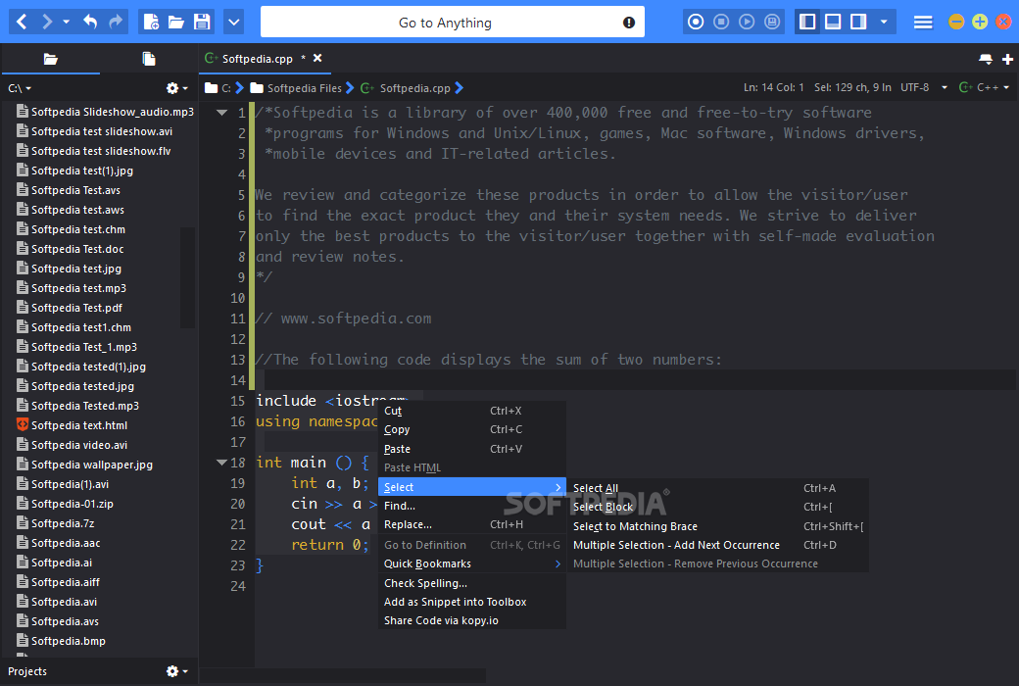Click the tab list icon near plus

click(986, 59)
